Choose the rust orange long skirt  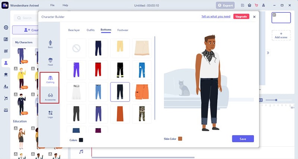[120, 114]
